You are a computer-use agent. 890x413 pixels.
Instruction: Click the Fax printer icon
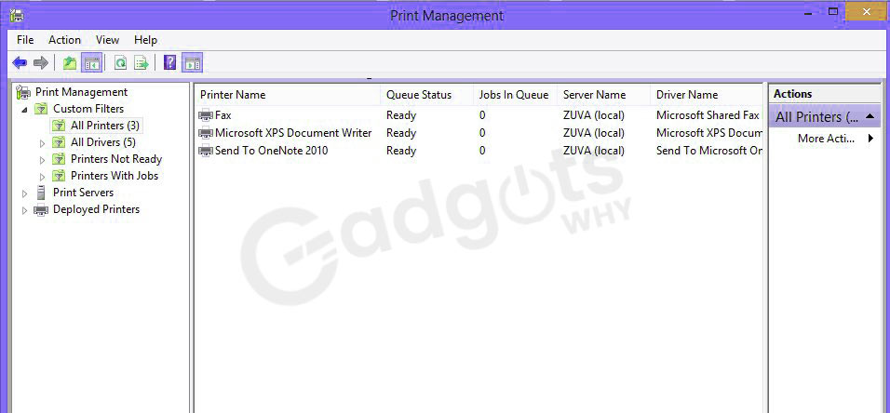206,115
